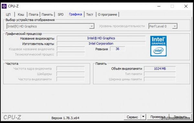This screenshot has height=123, width=194.
Task: Click the Проверка button
Action: (x=158, y=117)
